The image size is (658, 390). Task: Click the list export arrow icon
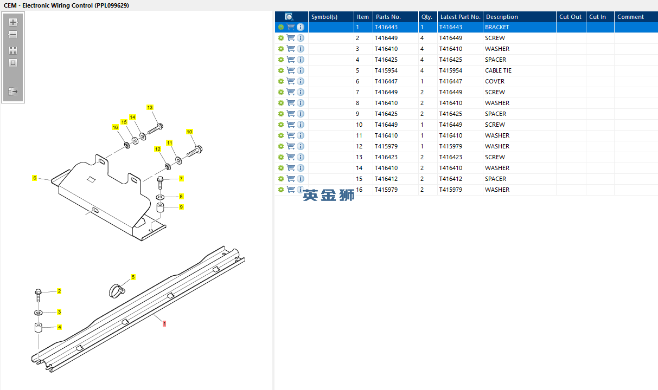coord(13,92)
